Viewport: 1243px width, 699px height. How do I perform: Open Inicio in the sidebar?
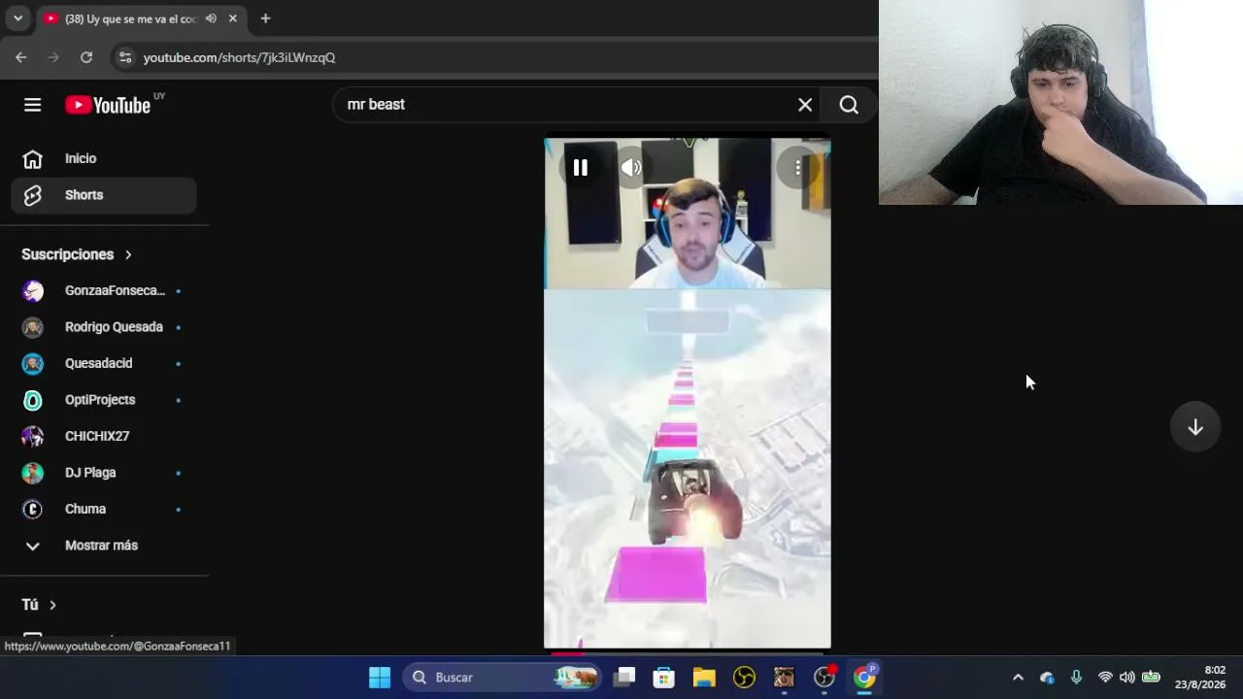tap(104, 158)
